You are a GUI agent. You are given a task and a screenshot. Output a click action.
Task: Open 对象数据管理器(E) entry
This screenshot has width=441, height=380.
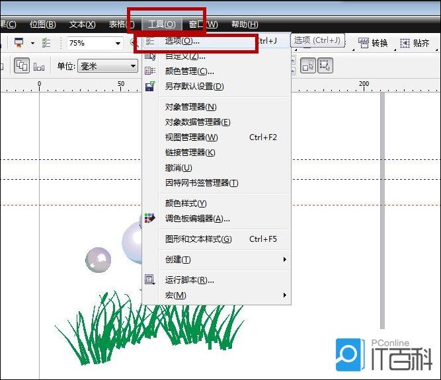pos(216,122)
